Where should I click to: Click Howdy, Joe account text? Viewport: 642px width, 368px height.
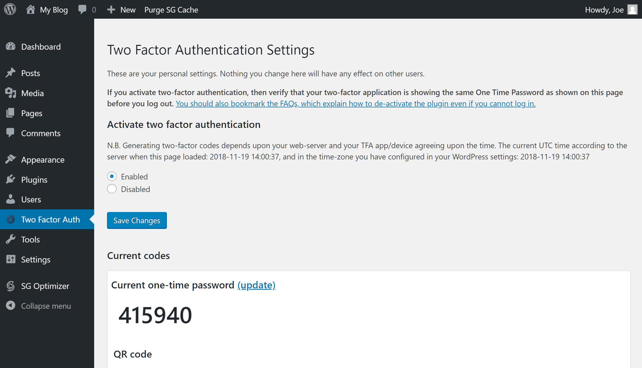[604, 10]
